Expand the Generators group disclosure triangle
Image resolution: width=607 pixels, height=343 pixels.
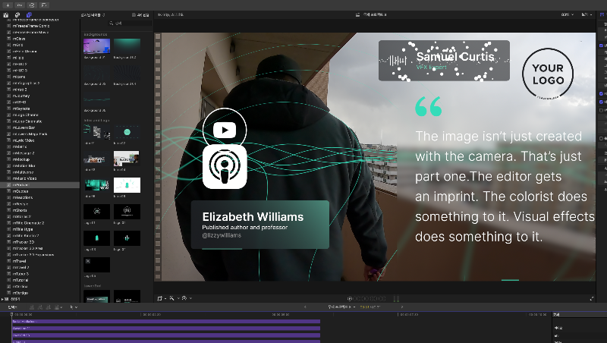(x=2, y=299)
